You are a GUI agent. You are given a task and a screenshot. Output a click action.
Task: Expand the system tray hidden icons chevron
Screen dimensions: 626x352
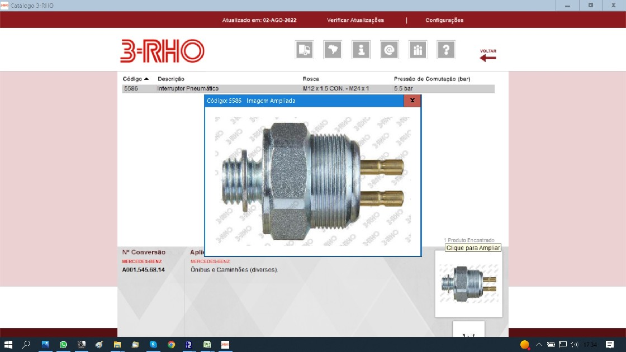tap(539, 345)
